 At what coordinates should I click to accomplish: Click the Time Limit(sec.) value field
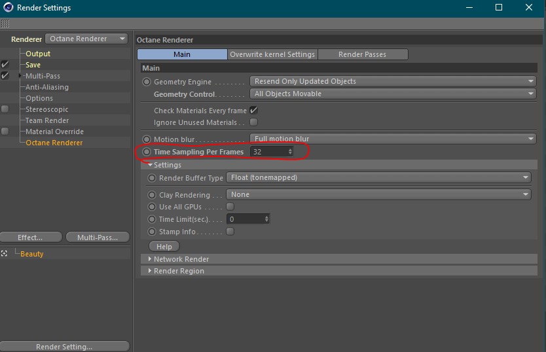click(245, 219)
